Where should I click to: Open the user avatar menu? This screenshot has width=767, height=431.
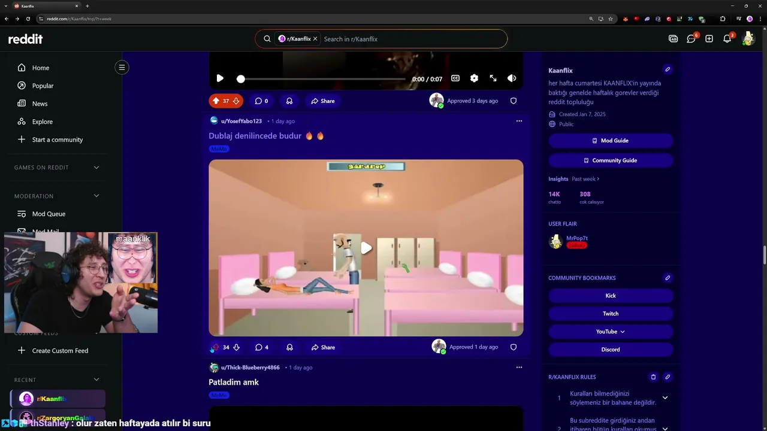click(x=748, y=39)
